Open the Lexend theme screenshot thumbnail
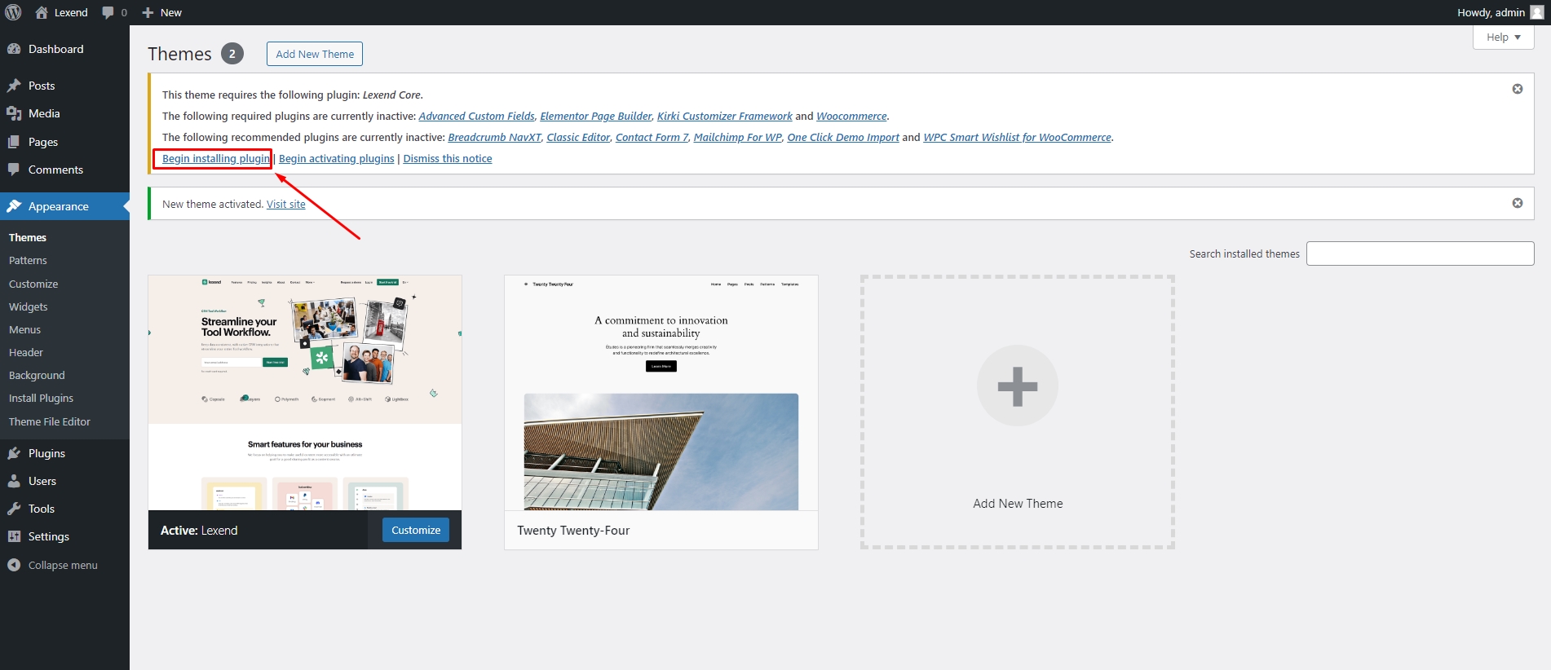This screenshot has width=1551, height=670. pos(305,393)
